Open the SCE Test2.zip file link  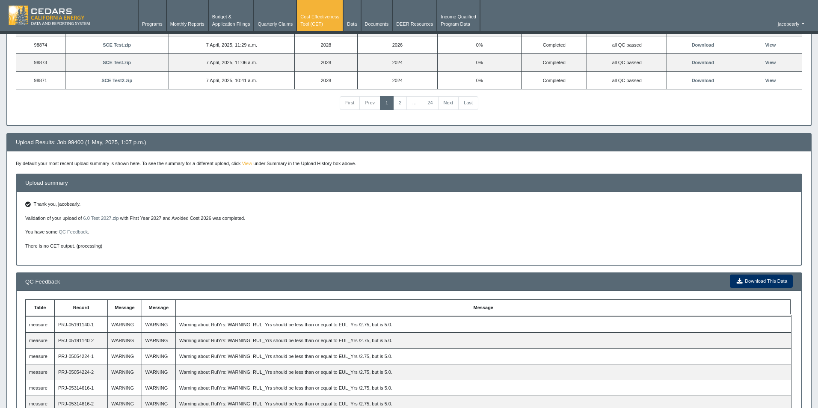point(116,80)
